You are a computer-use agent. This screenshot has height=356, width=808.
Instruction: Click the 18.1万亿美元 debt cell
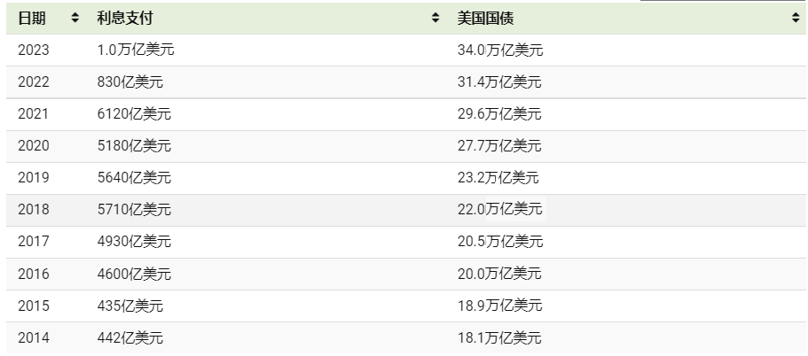[499, 337]
